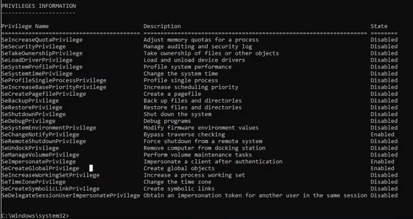Viewport: 413px width, 219px height.
Task: Click the SeImpersonatePrivilege name
Action: (39, 161)
